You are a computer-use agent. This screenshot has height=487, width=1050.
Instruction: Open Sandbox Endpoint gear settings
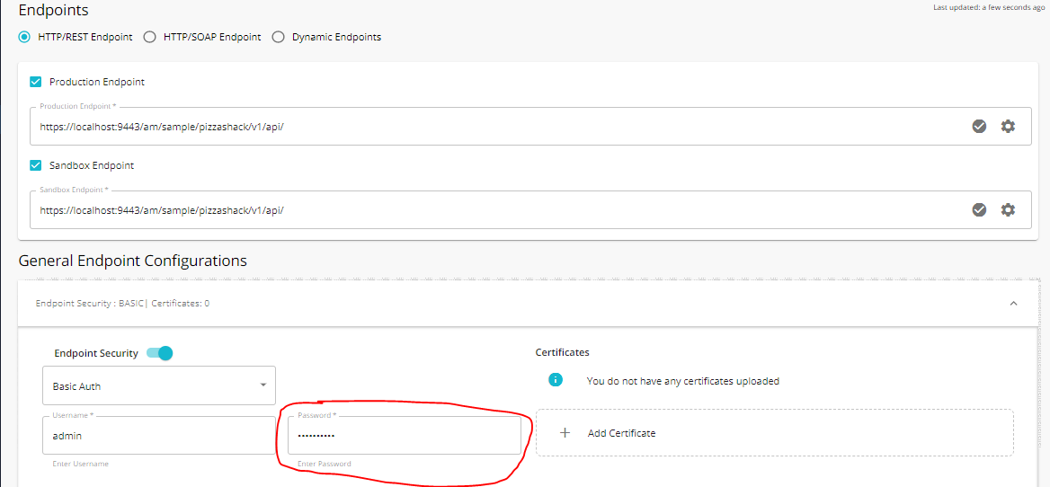coord(1008,210)
